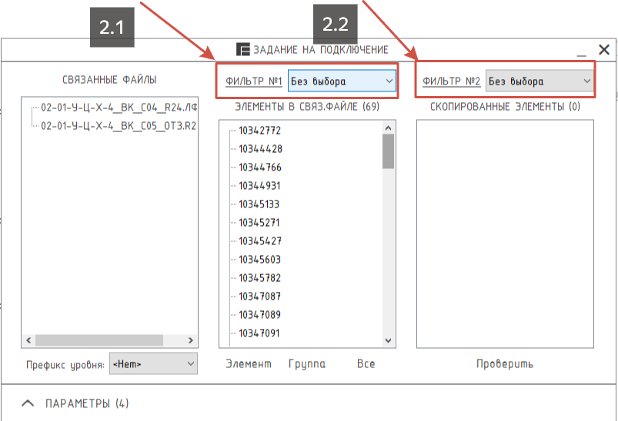Click the Элемент button
This screenshot has width=618, height=421.
pyautogui.click(x=249, y=363)
